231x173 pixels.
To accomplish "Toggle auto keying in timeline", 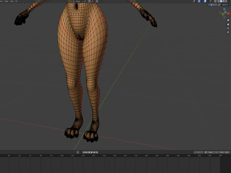I will pyautogui.click(x=77, y=152).
